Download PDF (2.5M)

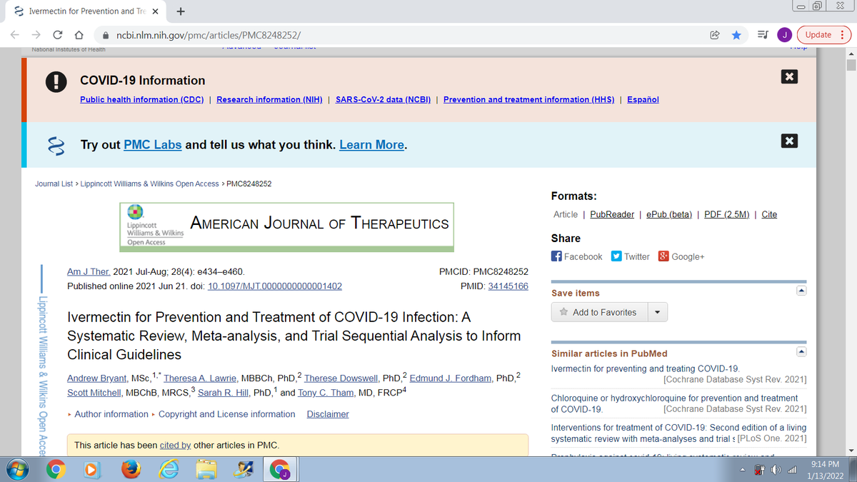[727, 214]
